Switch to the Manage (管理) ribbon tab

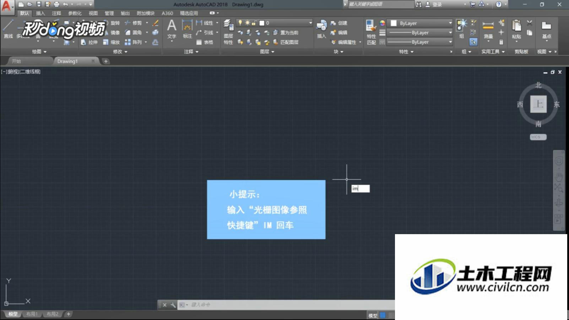tap(109, 13)
